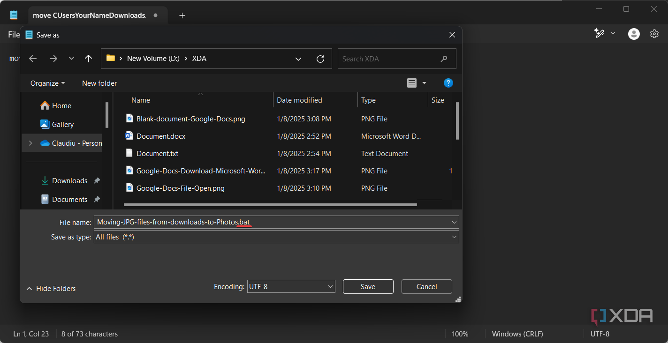Viewport: 668px width, 343px height.
Task: Refresh the XDA folder listing
Action: (320, 59)
